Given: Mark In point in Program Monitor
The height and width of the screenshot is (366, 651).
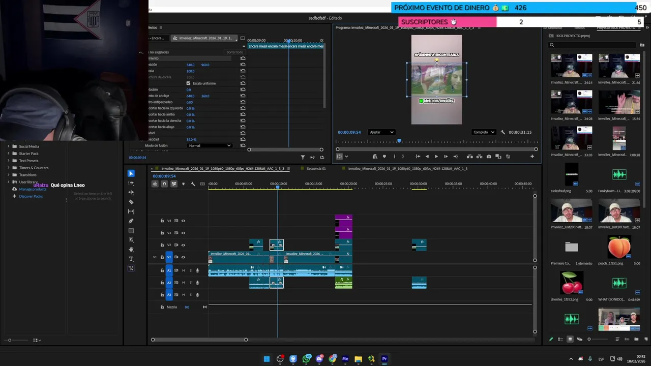Looking at the screenshot, I should 394,157.
